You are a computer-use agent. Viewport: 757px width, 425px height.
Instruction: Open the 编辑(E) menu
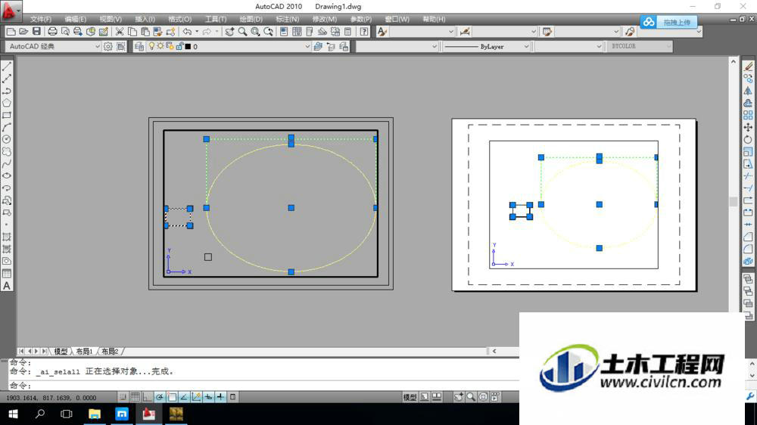[75, 20]
